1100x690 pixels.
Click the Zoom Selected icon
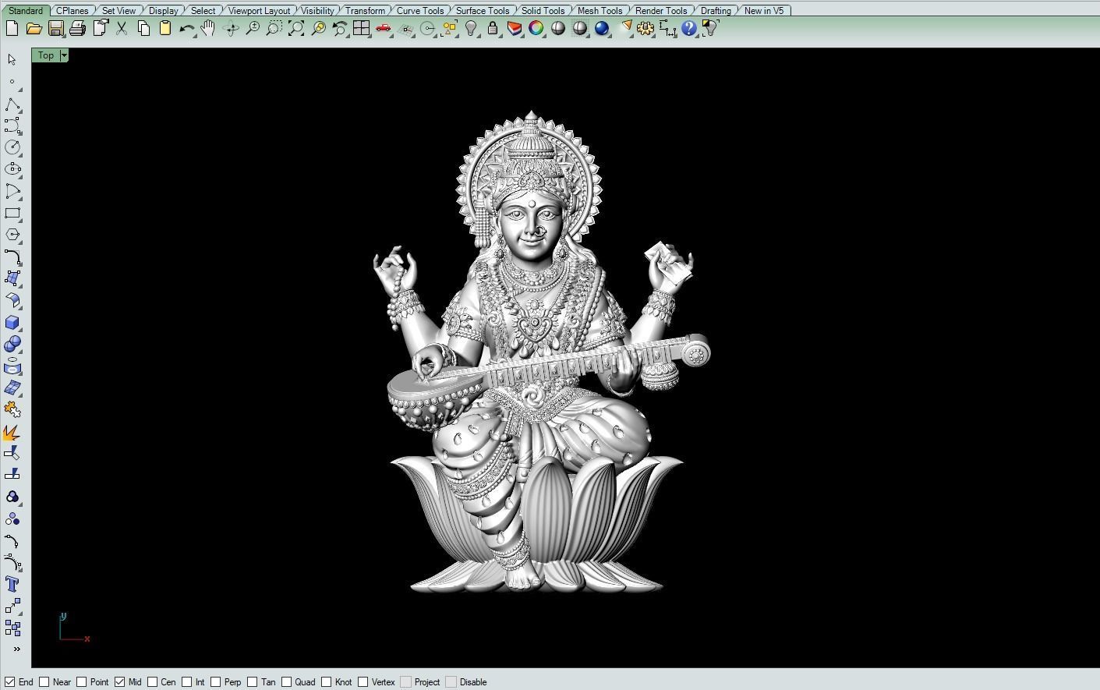318,29
